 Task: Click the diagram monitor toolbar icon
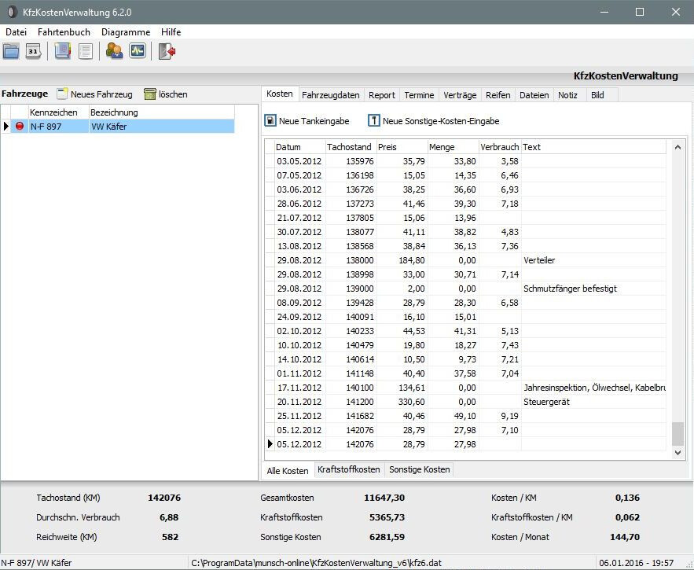pos(138,52)
